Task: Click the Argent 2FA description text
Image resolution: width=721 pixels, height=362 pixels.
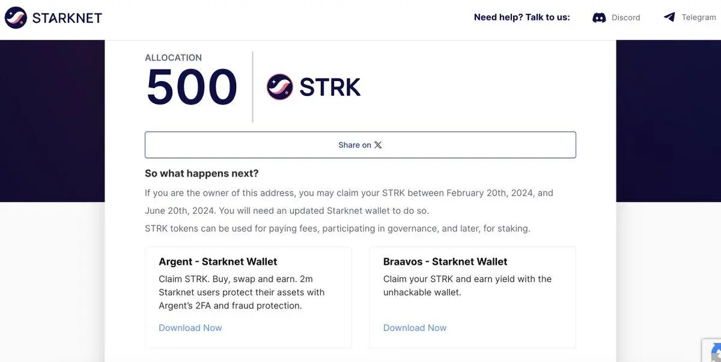Action: pos(242,292)
